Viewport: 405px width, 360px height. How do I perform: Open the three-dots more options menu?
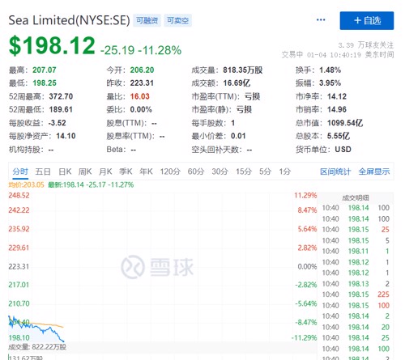point(321,20)
